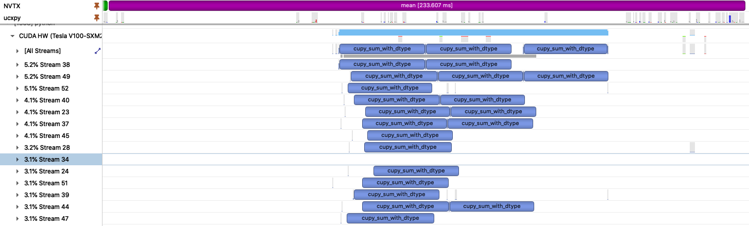The width and height of the screenshot is (749, 226).
Task: Select the '5.2% Stream 38' label
Action: pos(47,65)
